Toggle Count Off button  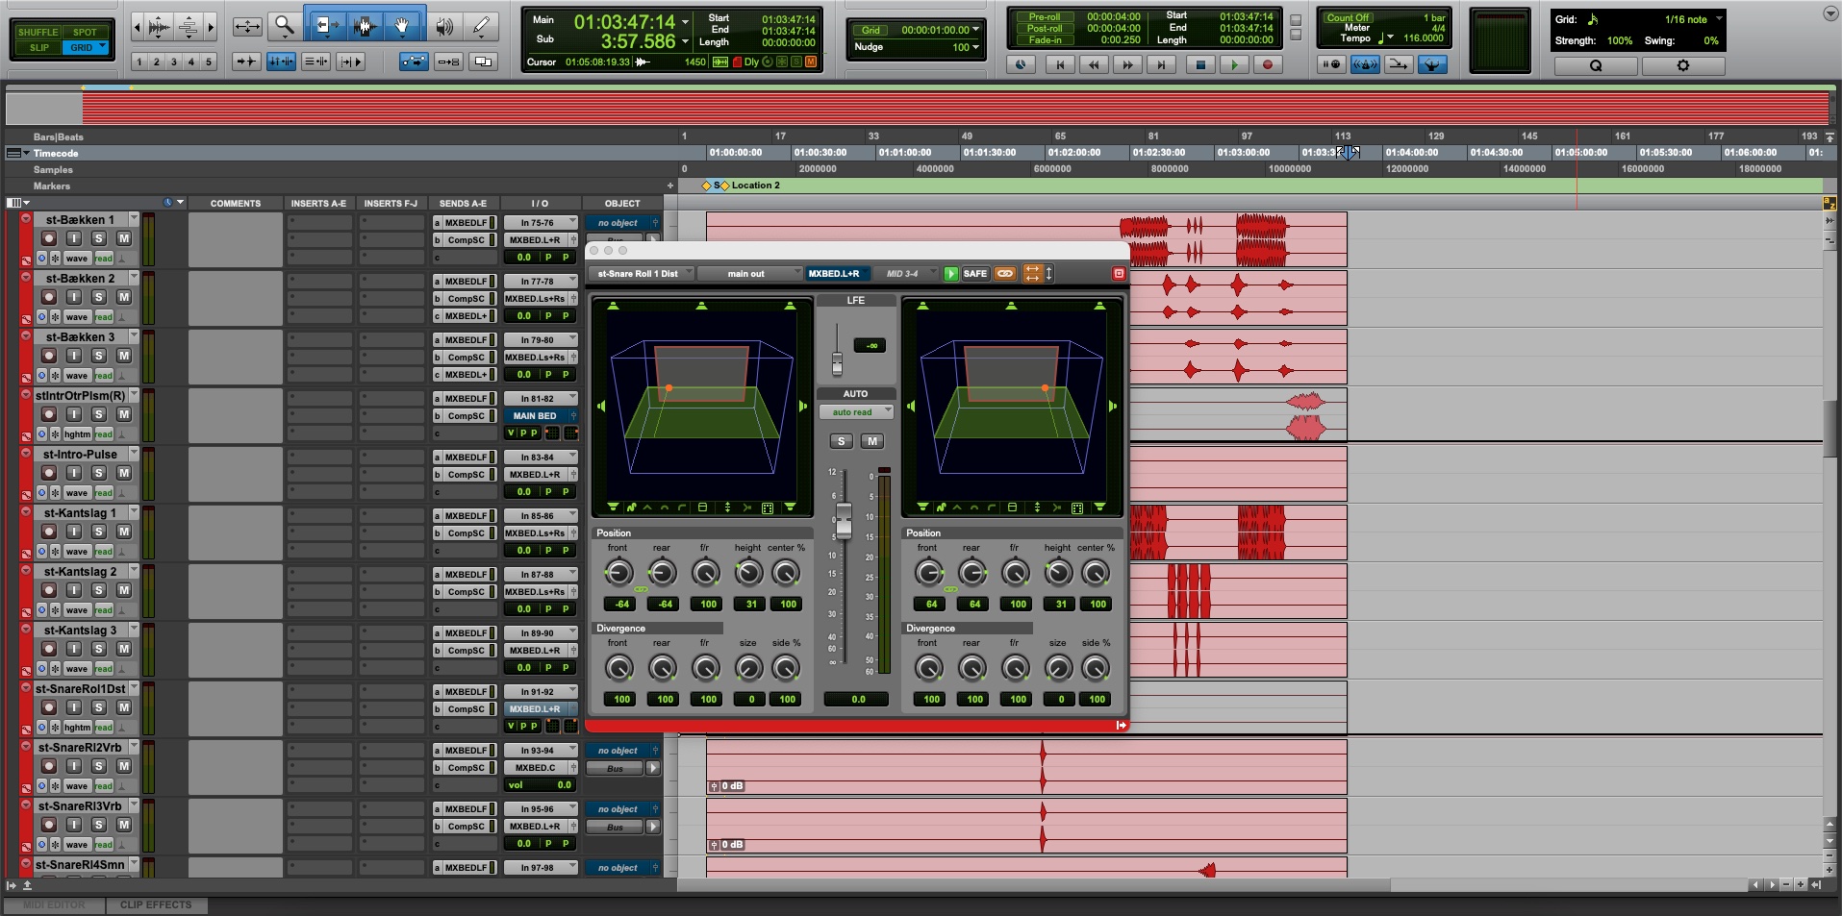tap(1348, 17)
